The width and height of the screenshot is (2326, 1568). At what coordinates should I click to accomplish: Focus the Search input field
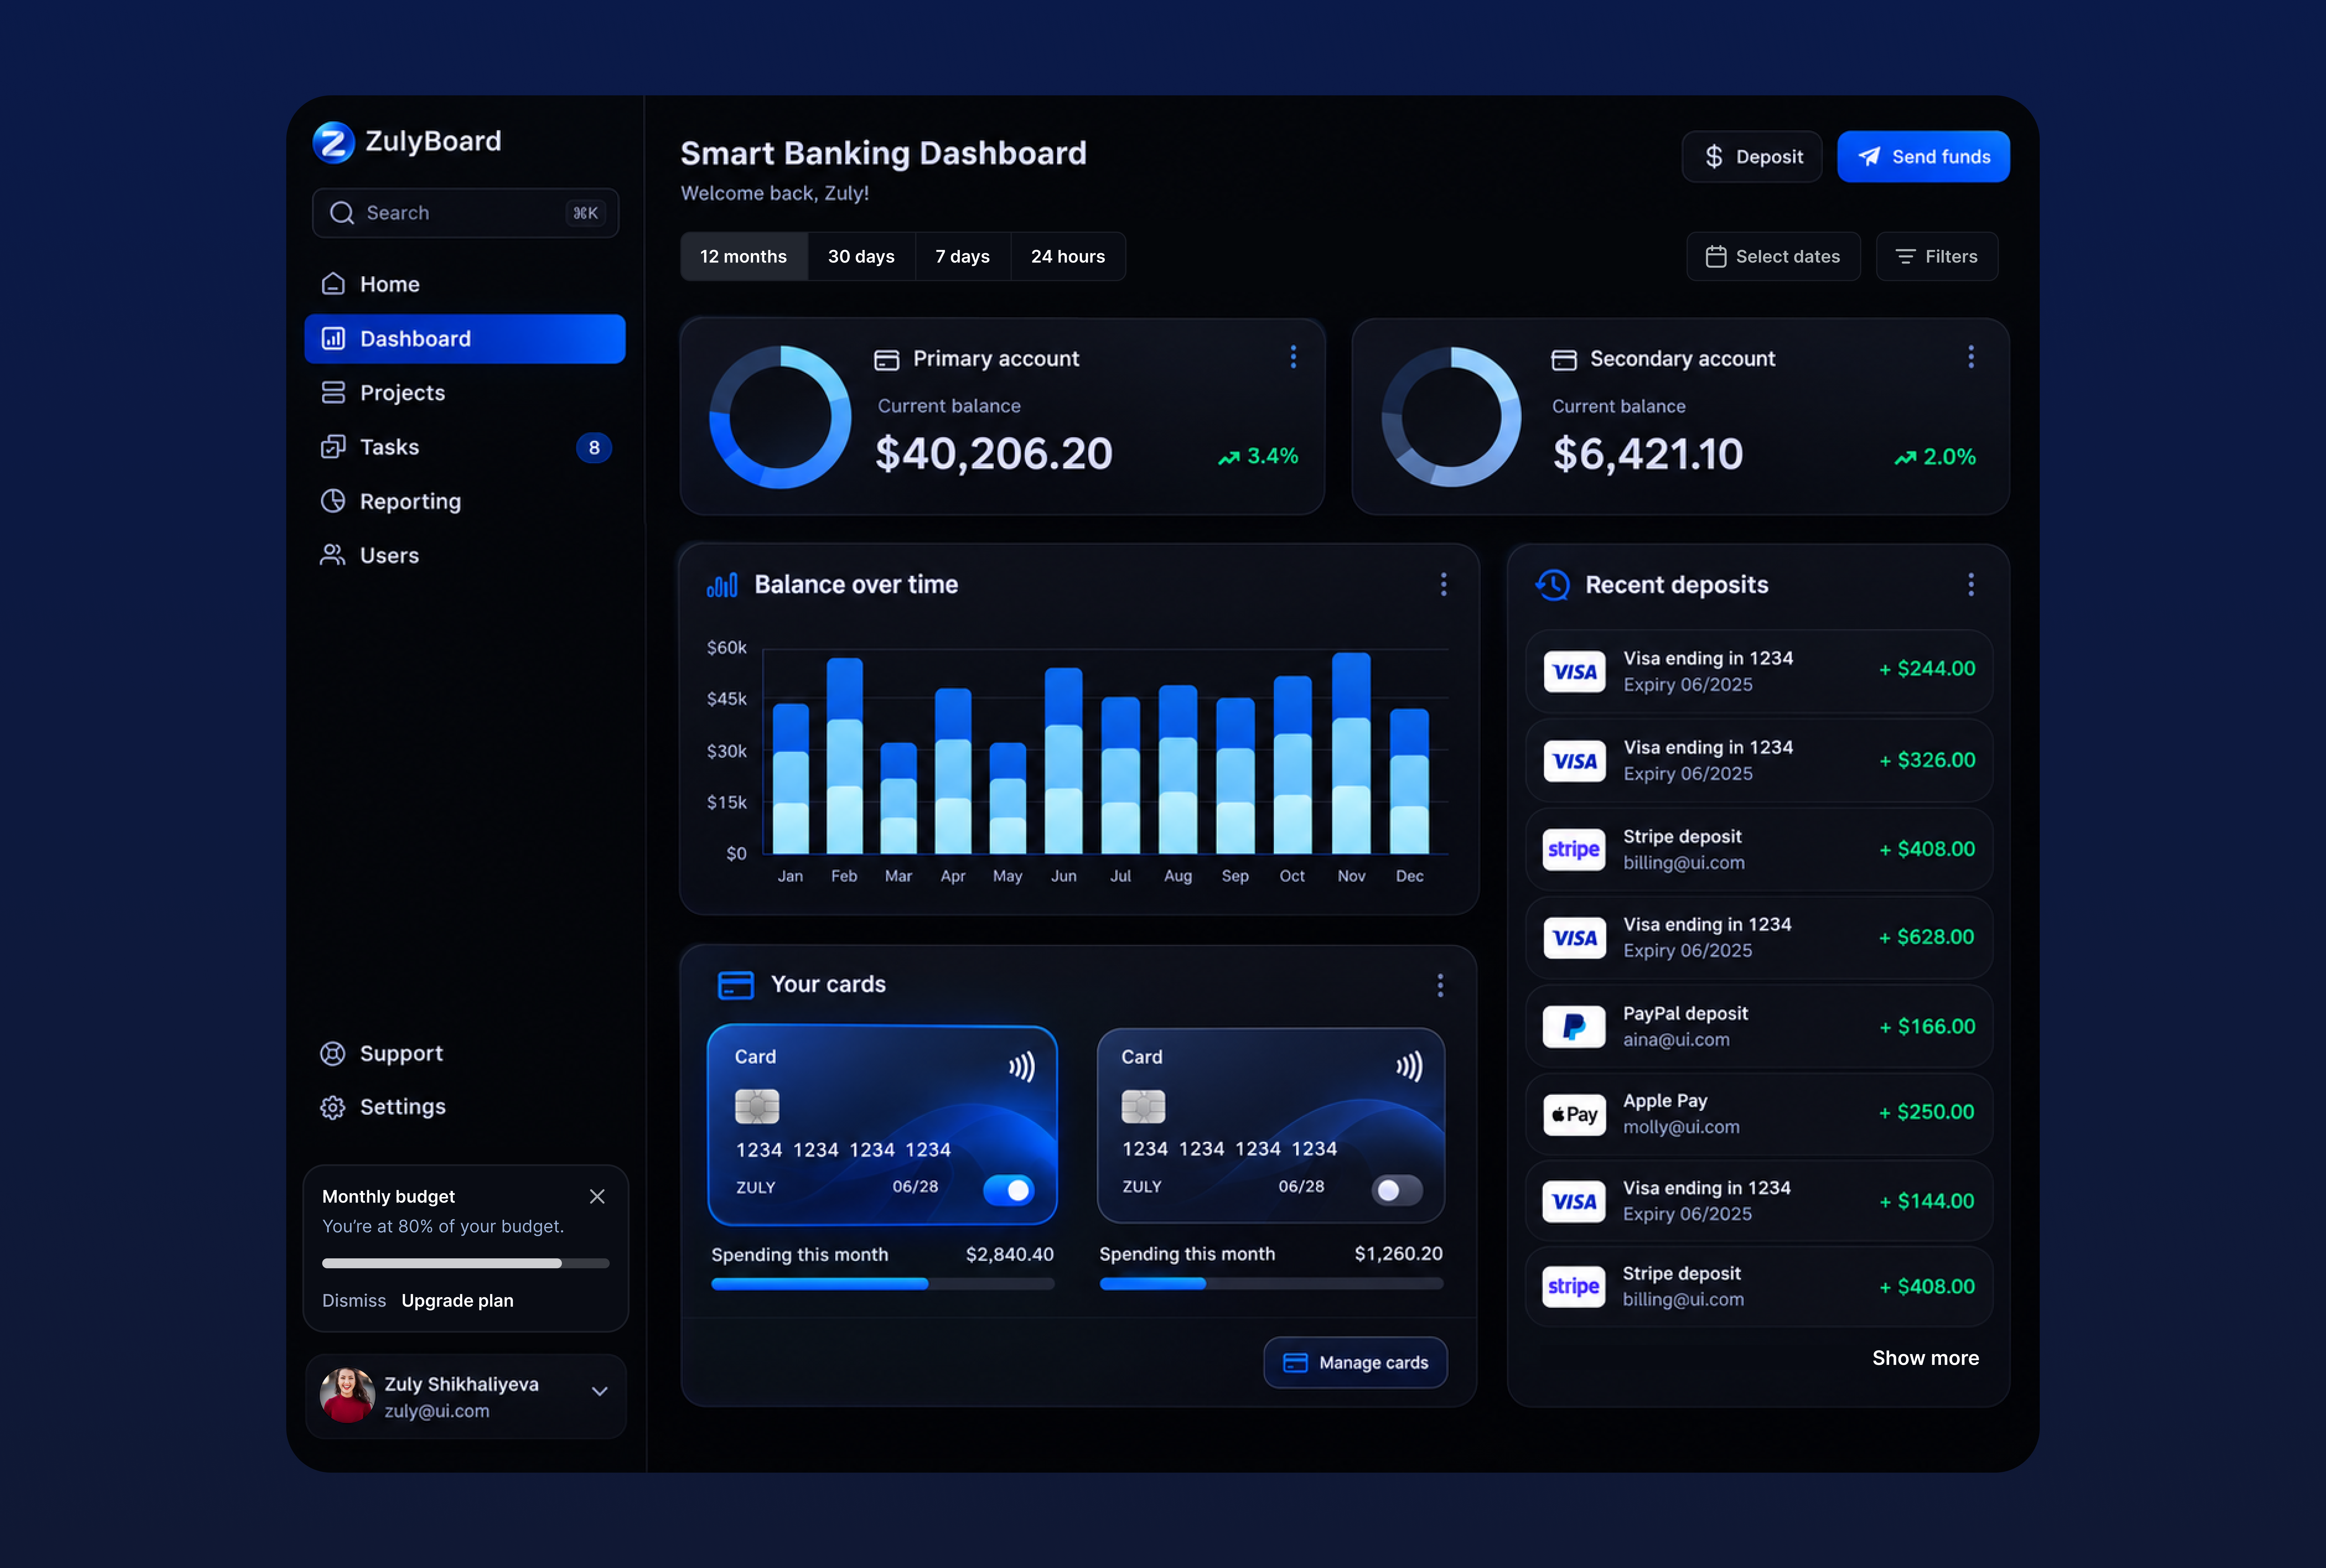(465, 213)
